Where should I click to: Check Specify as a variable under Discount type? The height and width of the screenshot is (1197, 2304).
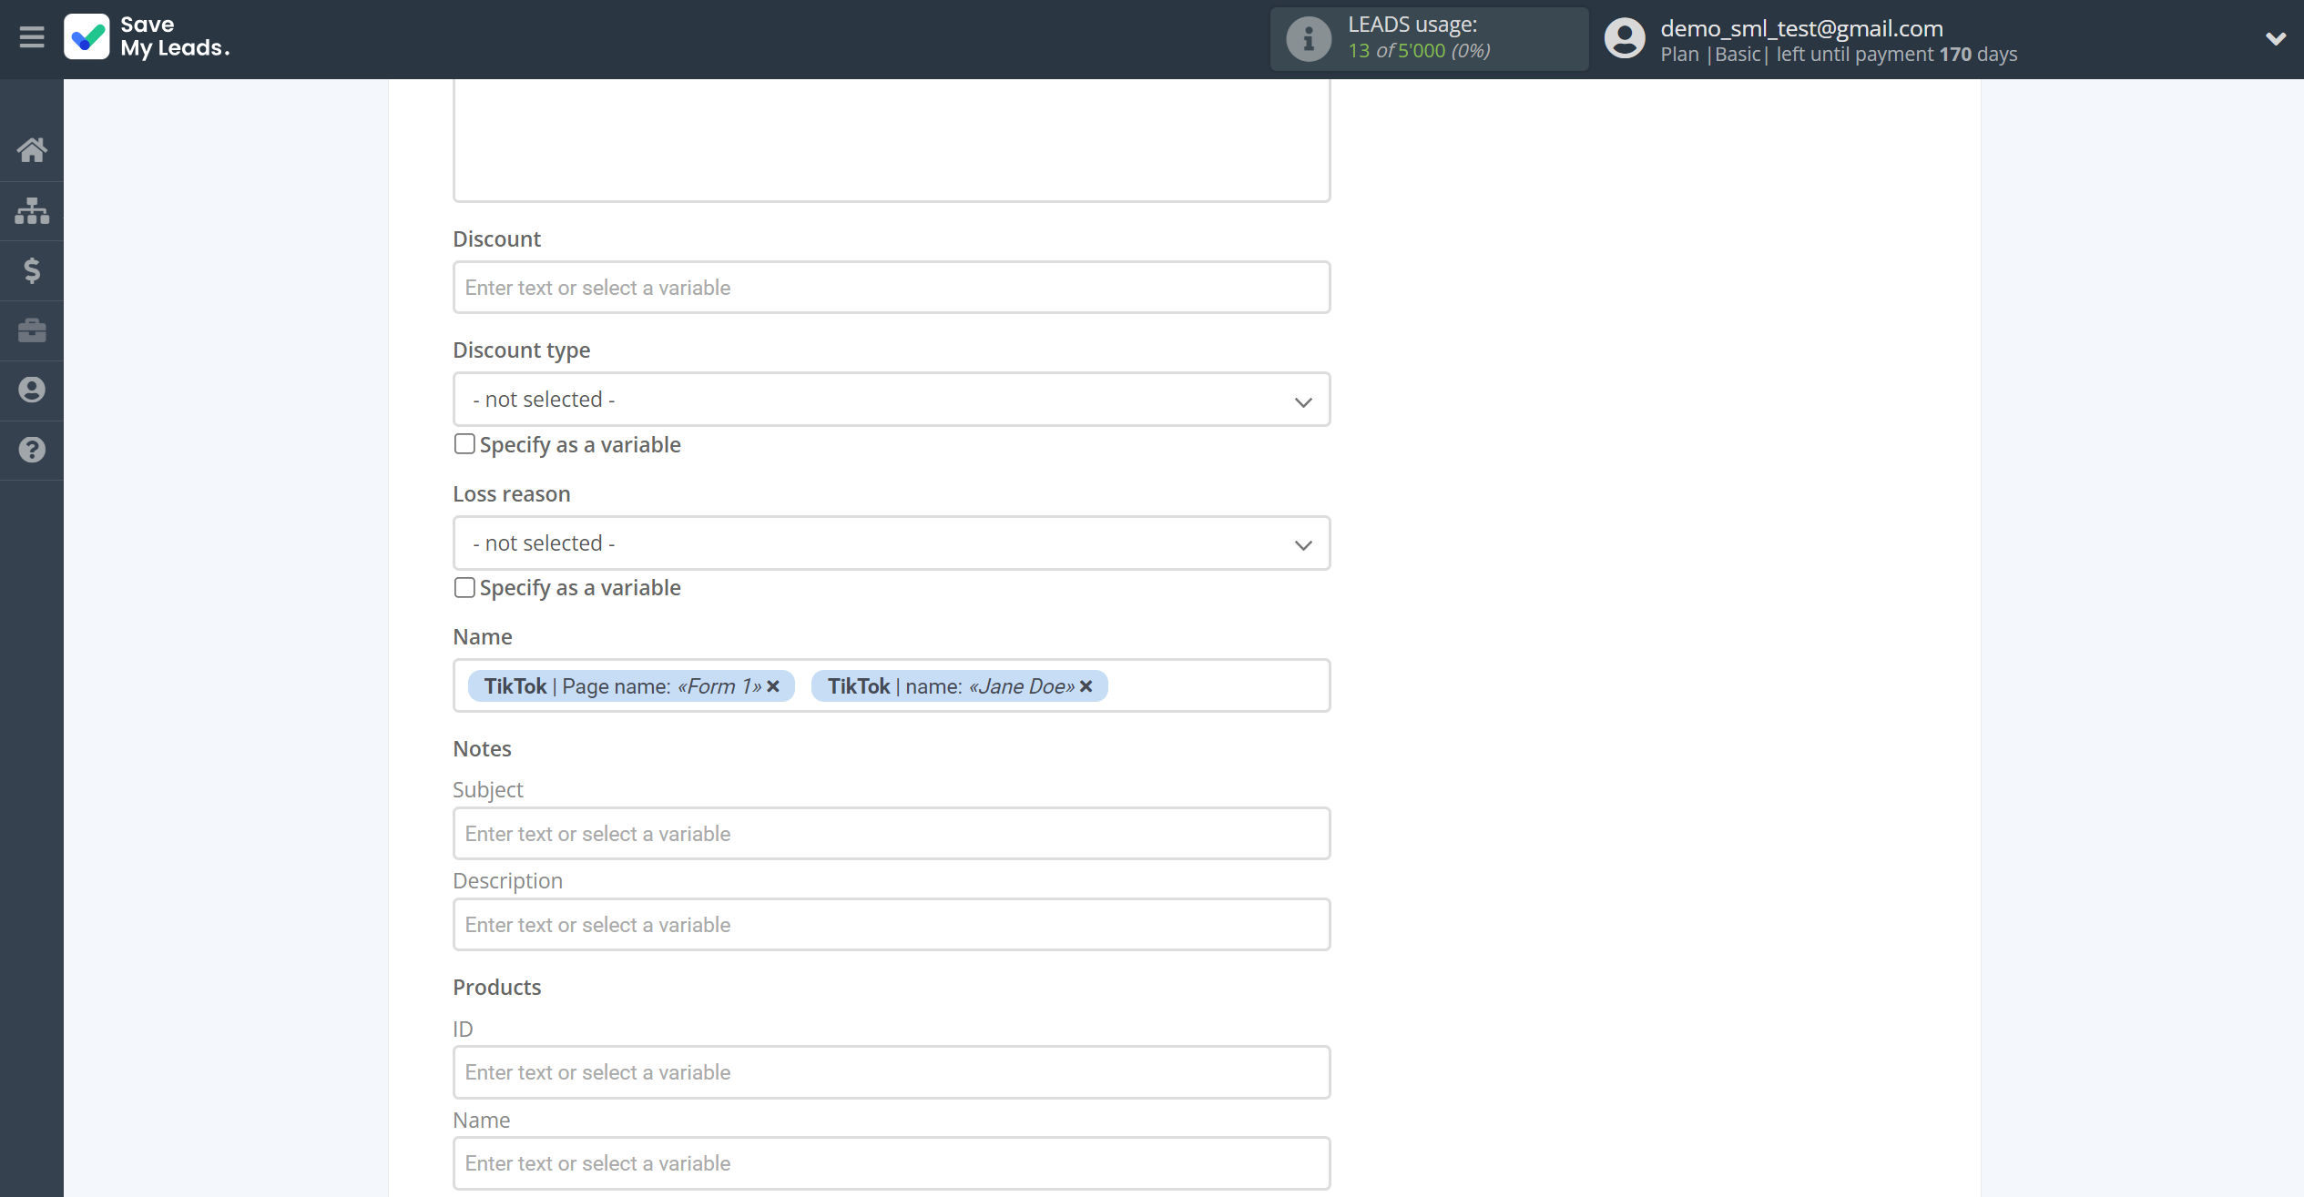pos(464,444)
